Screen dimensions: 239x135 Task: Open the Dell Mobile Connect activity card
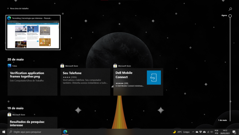pyautogui.click(x=138, y=82)
